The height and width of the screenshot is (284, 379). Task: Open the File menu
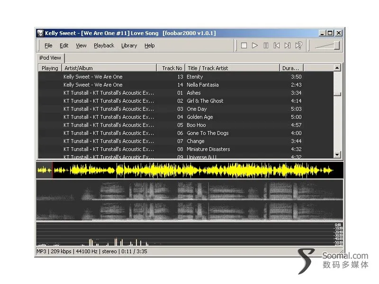click(x=48, y=45)
